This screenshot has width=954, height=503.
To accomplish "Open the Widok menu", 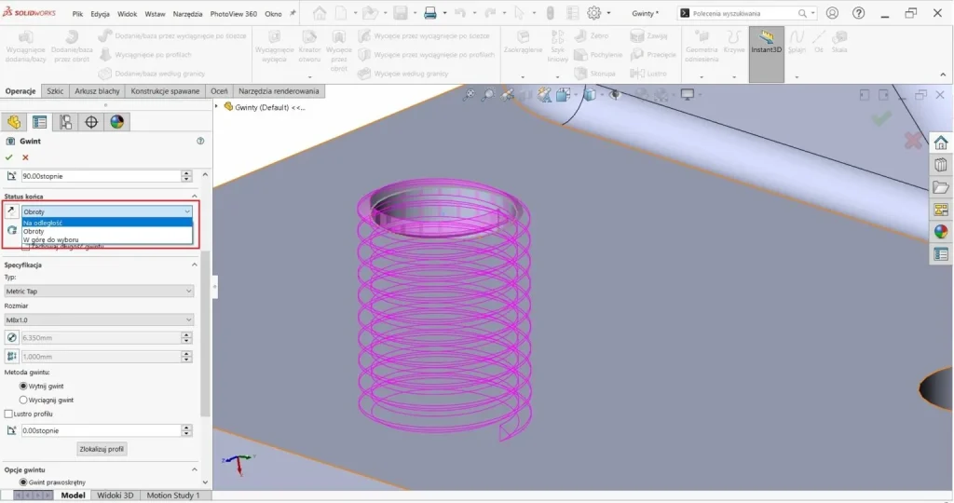I will click(127, 13).
